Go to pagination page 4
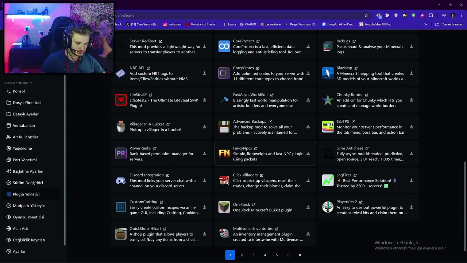This screenshot has width=467, height=263. [x=265, y=255]
